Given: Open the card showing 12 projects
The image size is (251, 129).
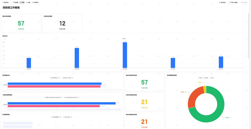Looking at the screenshot, I should (x=62, y=23).
